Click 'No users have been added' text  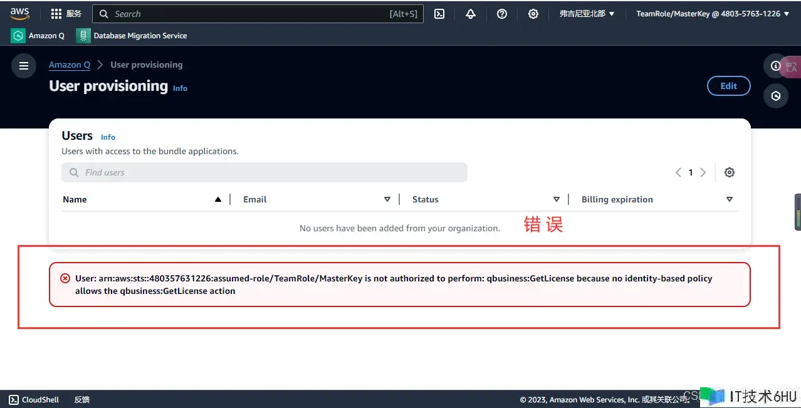400,228
